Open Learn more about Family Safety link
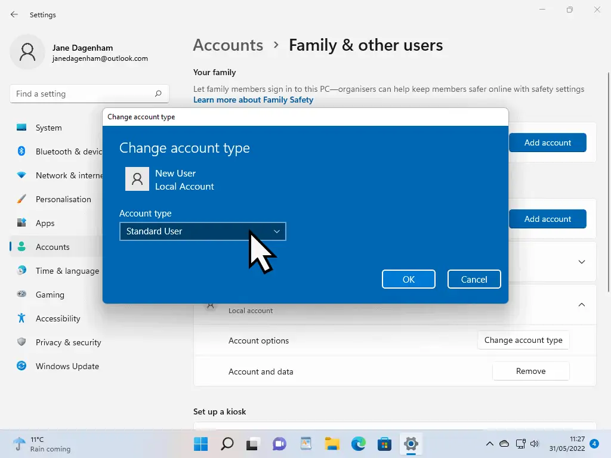This screenshot has width=611, height=458. (x=253, y=100)
